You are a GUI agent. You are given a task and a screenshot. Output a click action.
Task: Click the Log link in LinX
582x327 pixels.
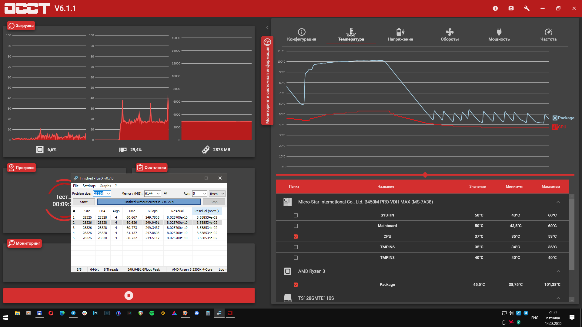point(222,269)
